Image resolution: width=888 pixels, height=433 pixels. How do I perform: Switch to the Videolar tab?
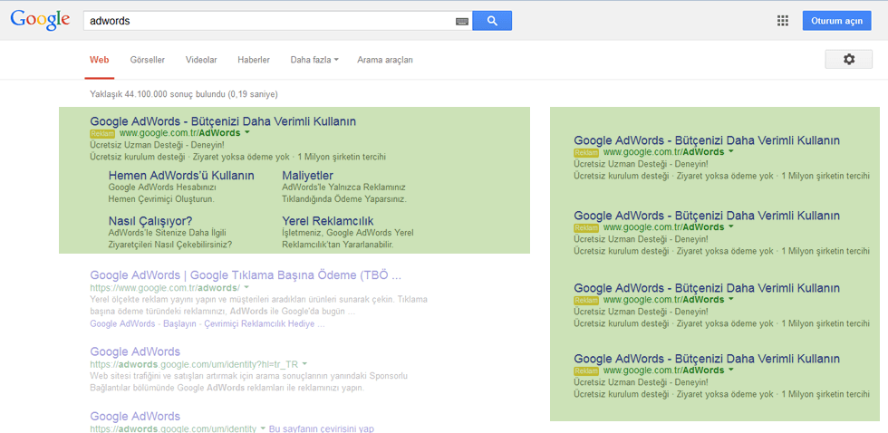201,60
